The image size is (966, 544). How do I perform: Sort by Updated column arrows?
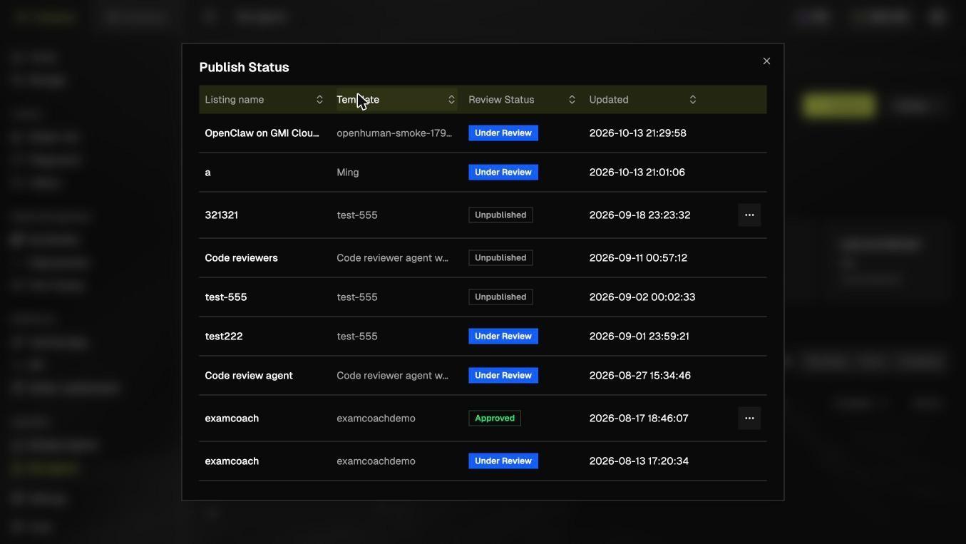click(x=692, y=100)
